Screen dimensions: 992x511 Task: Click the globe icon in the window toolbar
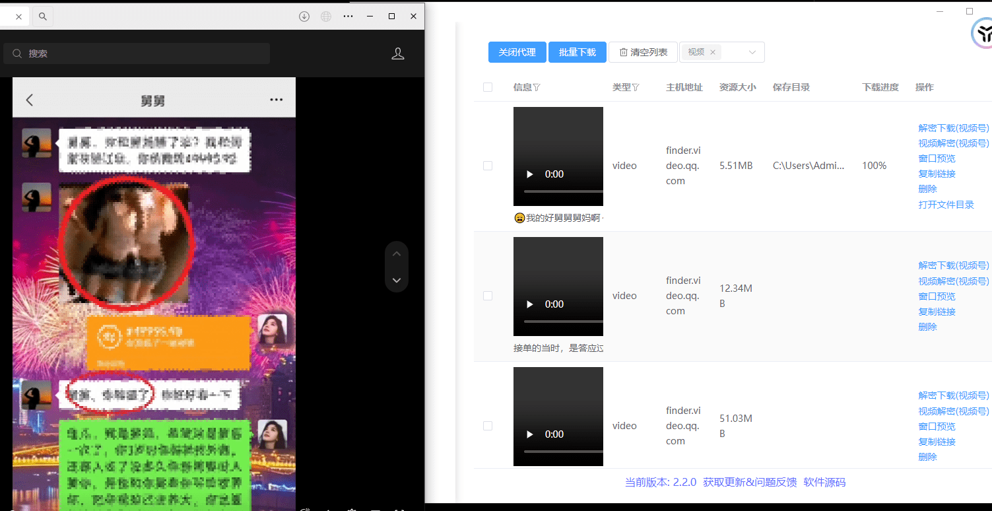[x=325, y=17]
